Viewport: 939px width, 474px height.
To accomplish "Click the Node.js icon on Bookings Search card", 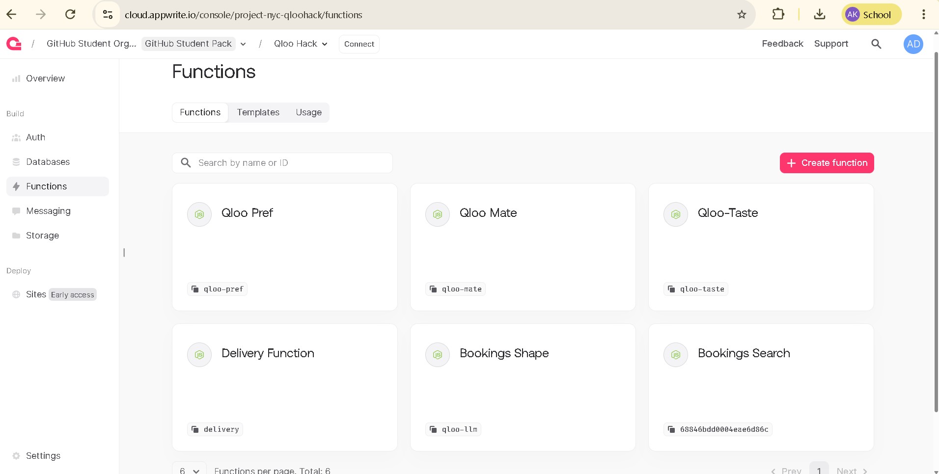I will [676, 355].
